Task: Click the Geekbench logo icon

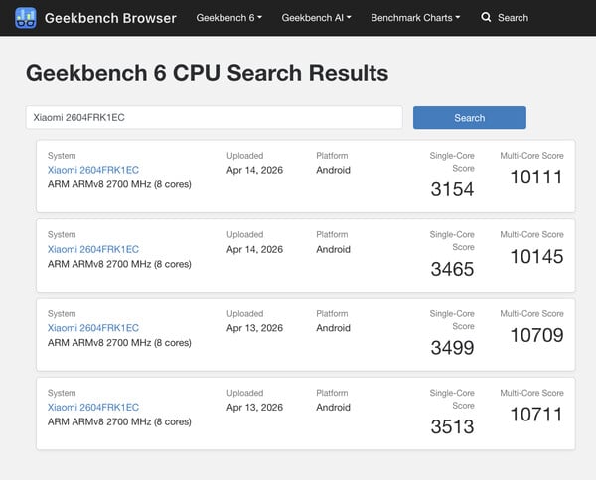Action: pyautogui.click(x=26, y=18)
